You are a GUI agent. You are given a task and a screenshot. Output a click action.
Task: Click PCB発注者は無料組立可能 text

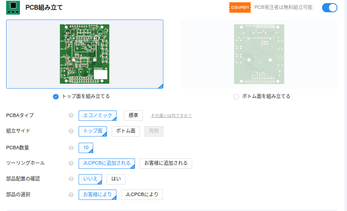point(283,8)
